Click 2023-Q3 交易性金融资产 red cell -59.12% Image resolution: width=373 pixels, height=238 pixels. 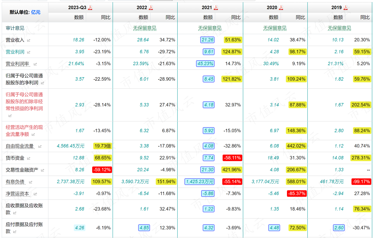point(102,170)
